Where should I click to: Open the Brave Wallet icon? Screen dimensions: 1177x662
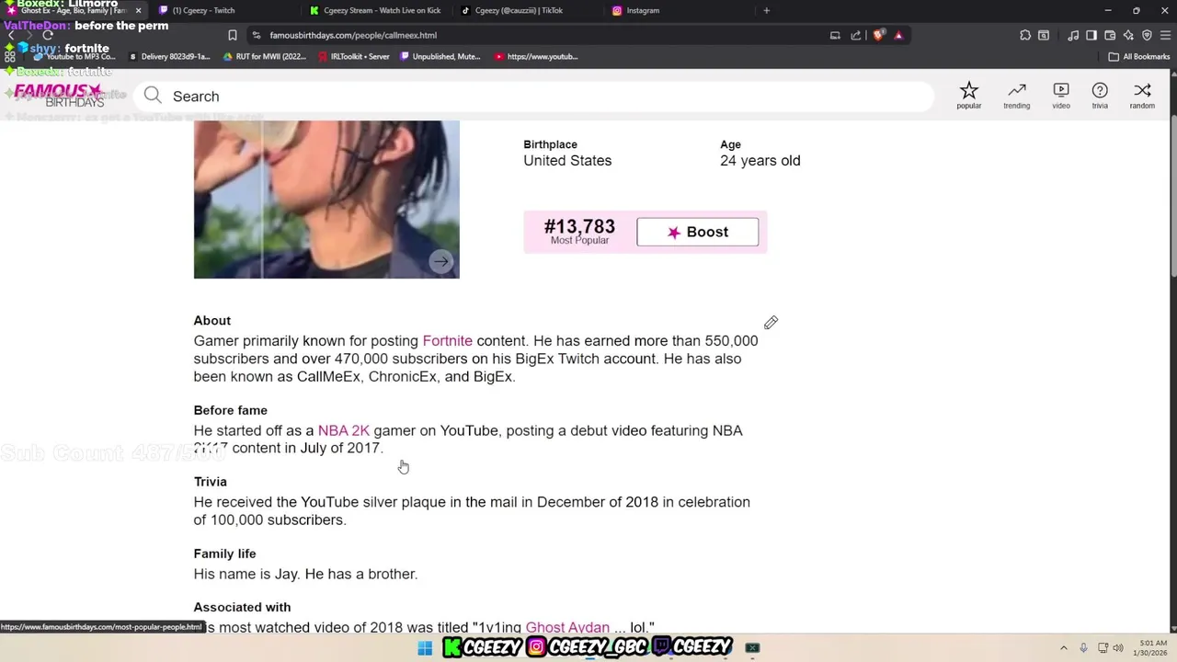click(1110, 35)
